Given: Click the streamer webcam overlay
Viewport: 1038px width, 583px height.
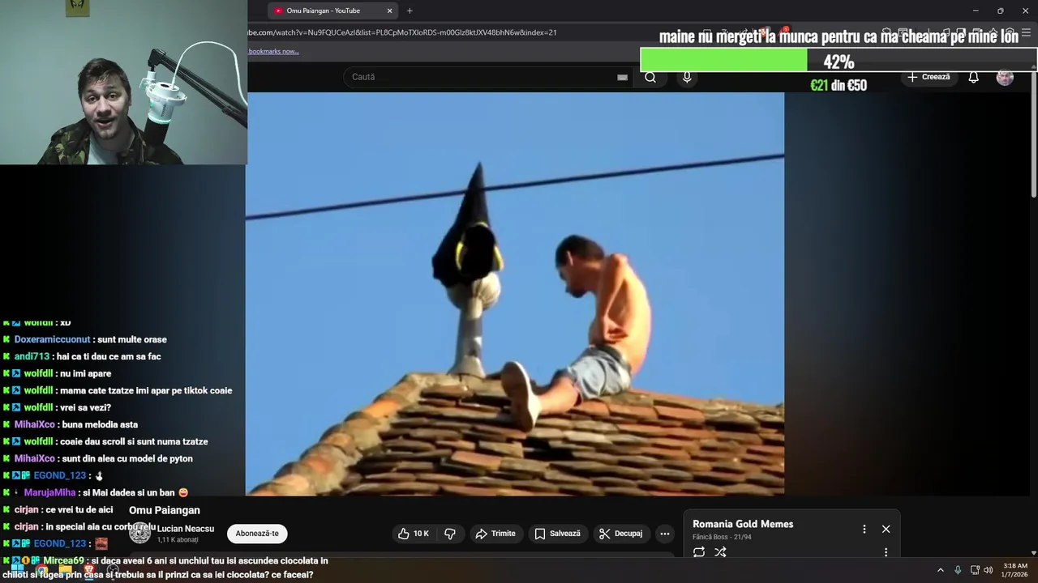Looking at the screenshot, I should pos(123,82).
